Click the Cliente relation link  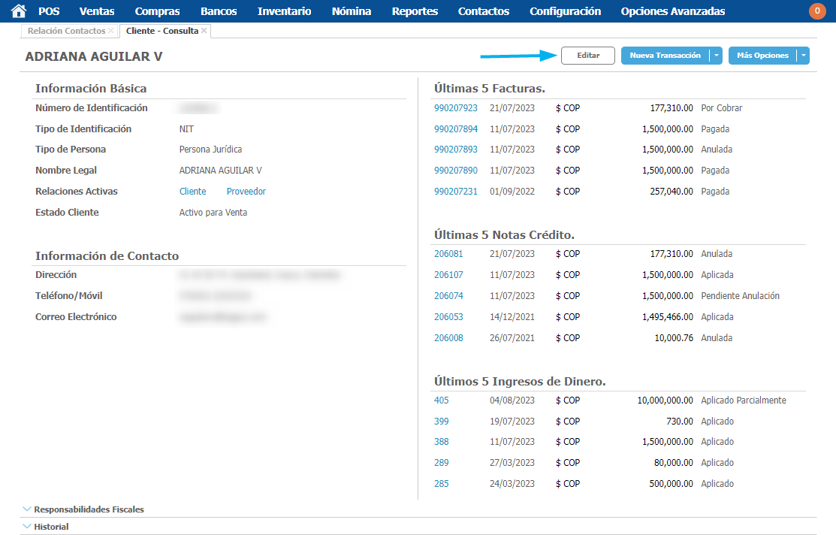pyautogui.click(x=192, y=192)
